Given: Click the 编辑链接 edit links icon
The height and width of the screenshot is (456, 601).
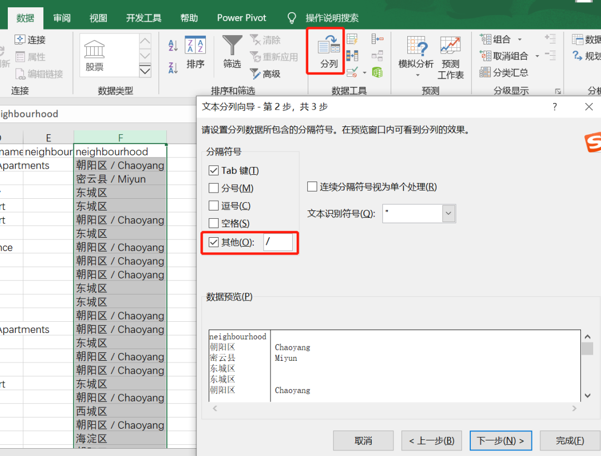Looking at the screenshot, I should (20, 73).
